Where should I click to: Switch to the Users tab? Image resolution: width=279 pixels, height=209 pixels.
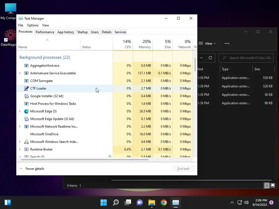pos(95,32)
